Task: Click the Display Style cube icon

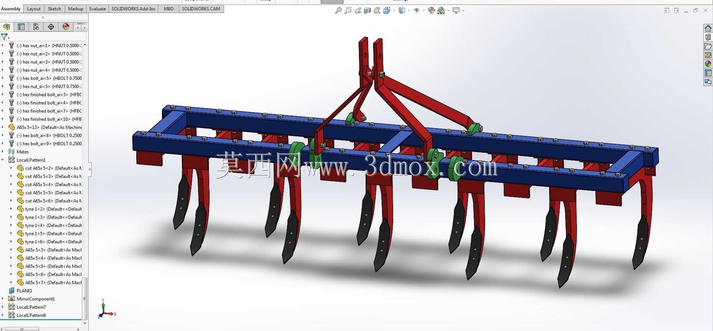Action: [402, 10]
